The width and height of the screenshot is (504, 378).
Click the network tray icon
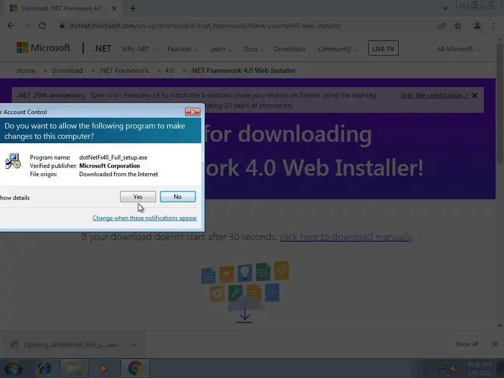pyautogui.click(x=442, y=369)
